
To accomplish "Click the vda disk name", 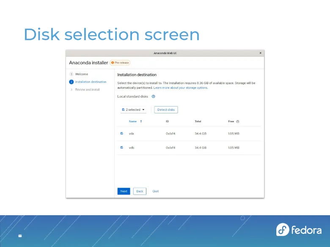I will (131, 134).
